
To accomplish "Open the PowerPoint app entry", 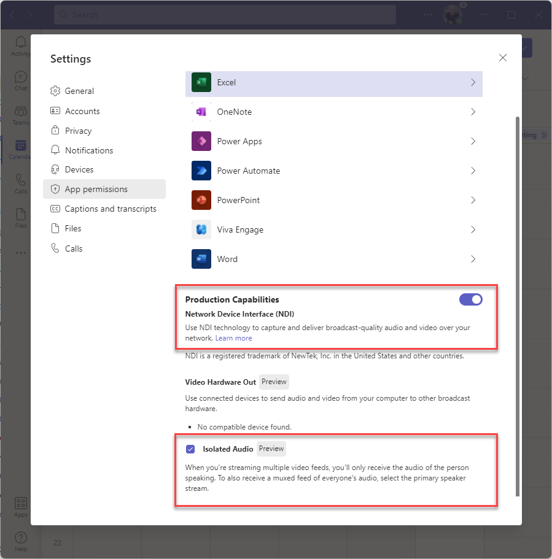I will tap(334, 201).
